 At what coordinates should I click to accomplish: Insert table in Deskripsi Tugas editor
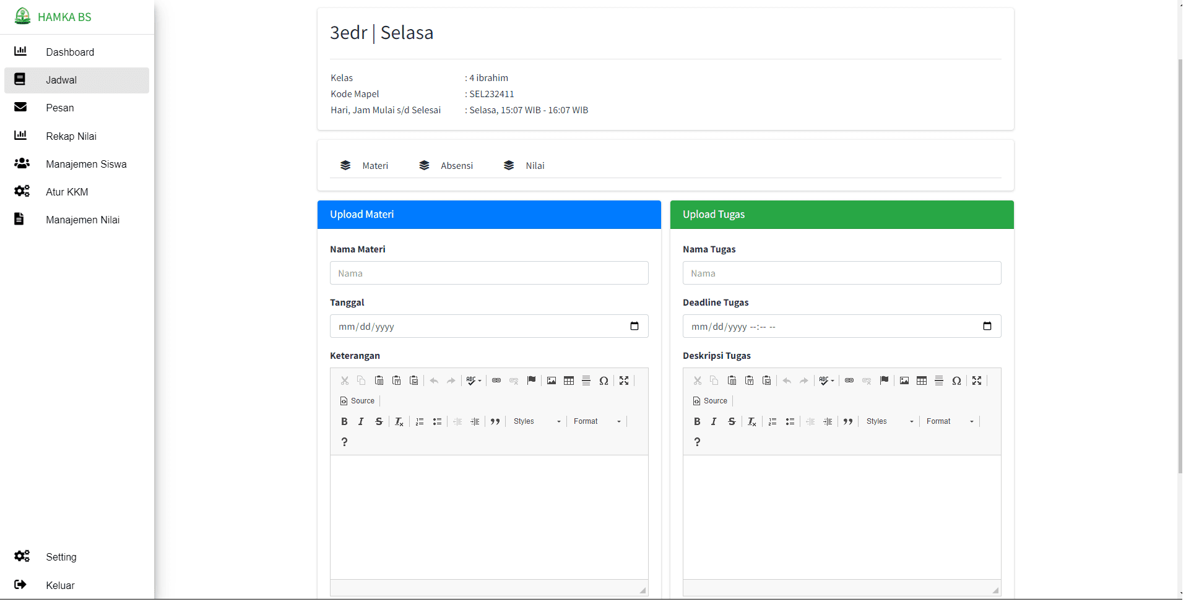922,381
